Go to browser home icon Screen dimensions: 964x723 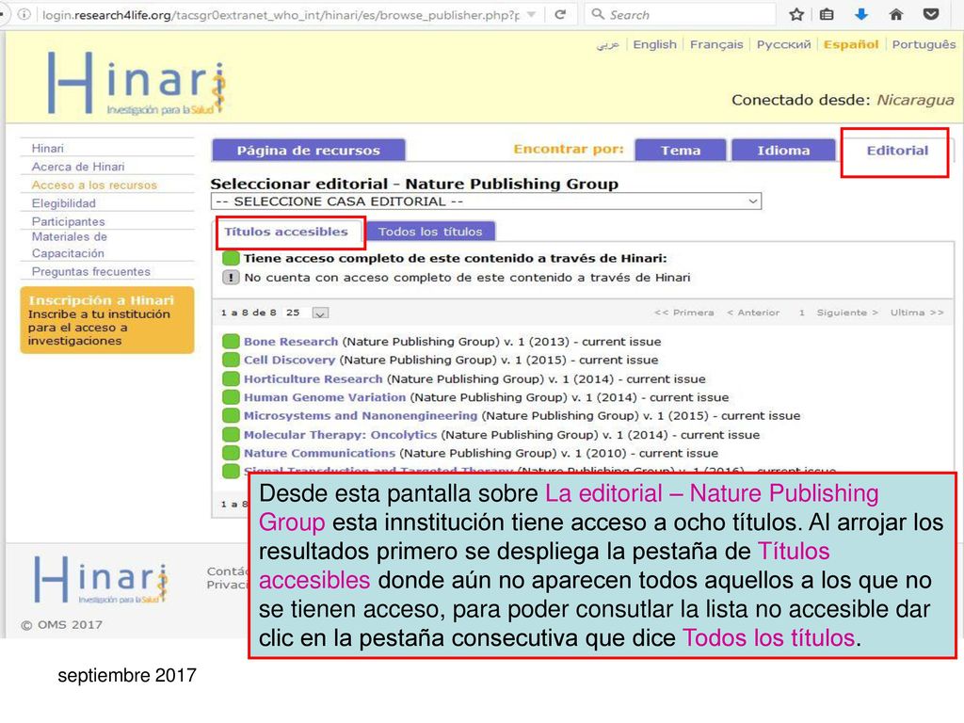(x=896, y=14)
